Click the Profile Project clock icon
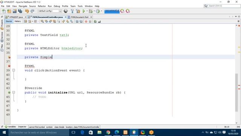Screen dimensions: 241x136 tap(98, 11)
